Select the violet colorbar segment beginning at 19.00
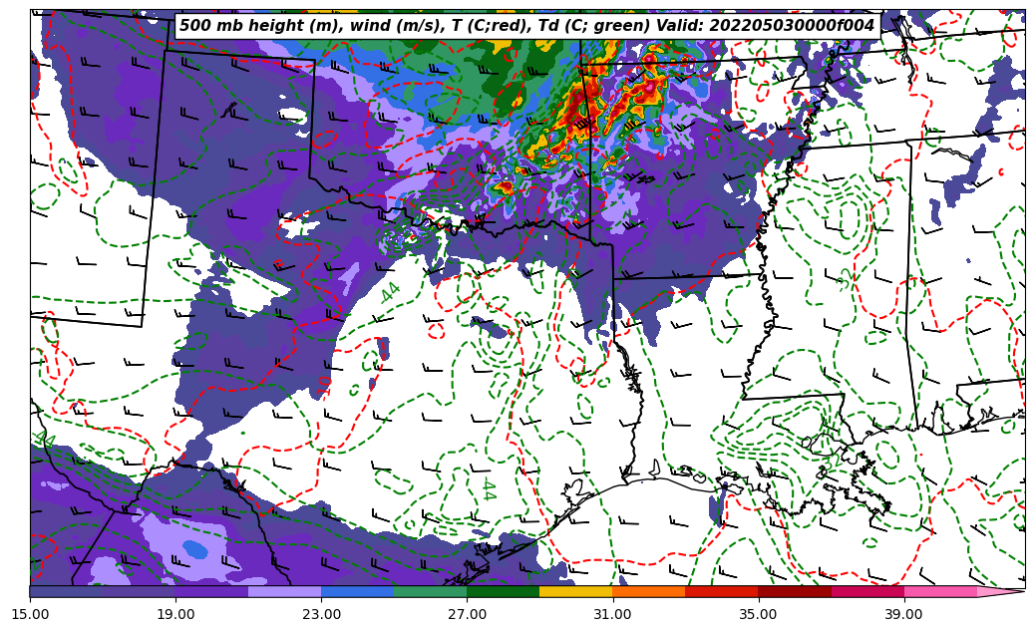 pos(211,591)
